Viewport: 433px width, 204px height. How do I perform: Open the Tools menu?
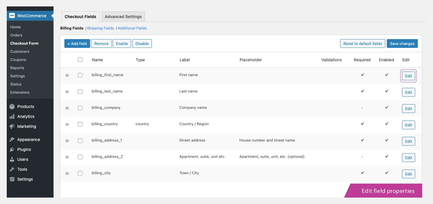tap(22, 169)
